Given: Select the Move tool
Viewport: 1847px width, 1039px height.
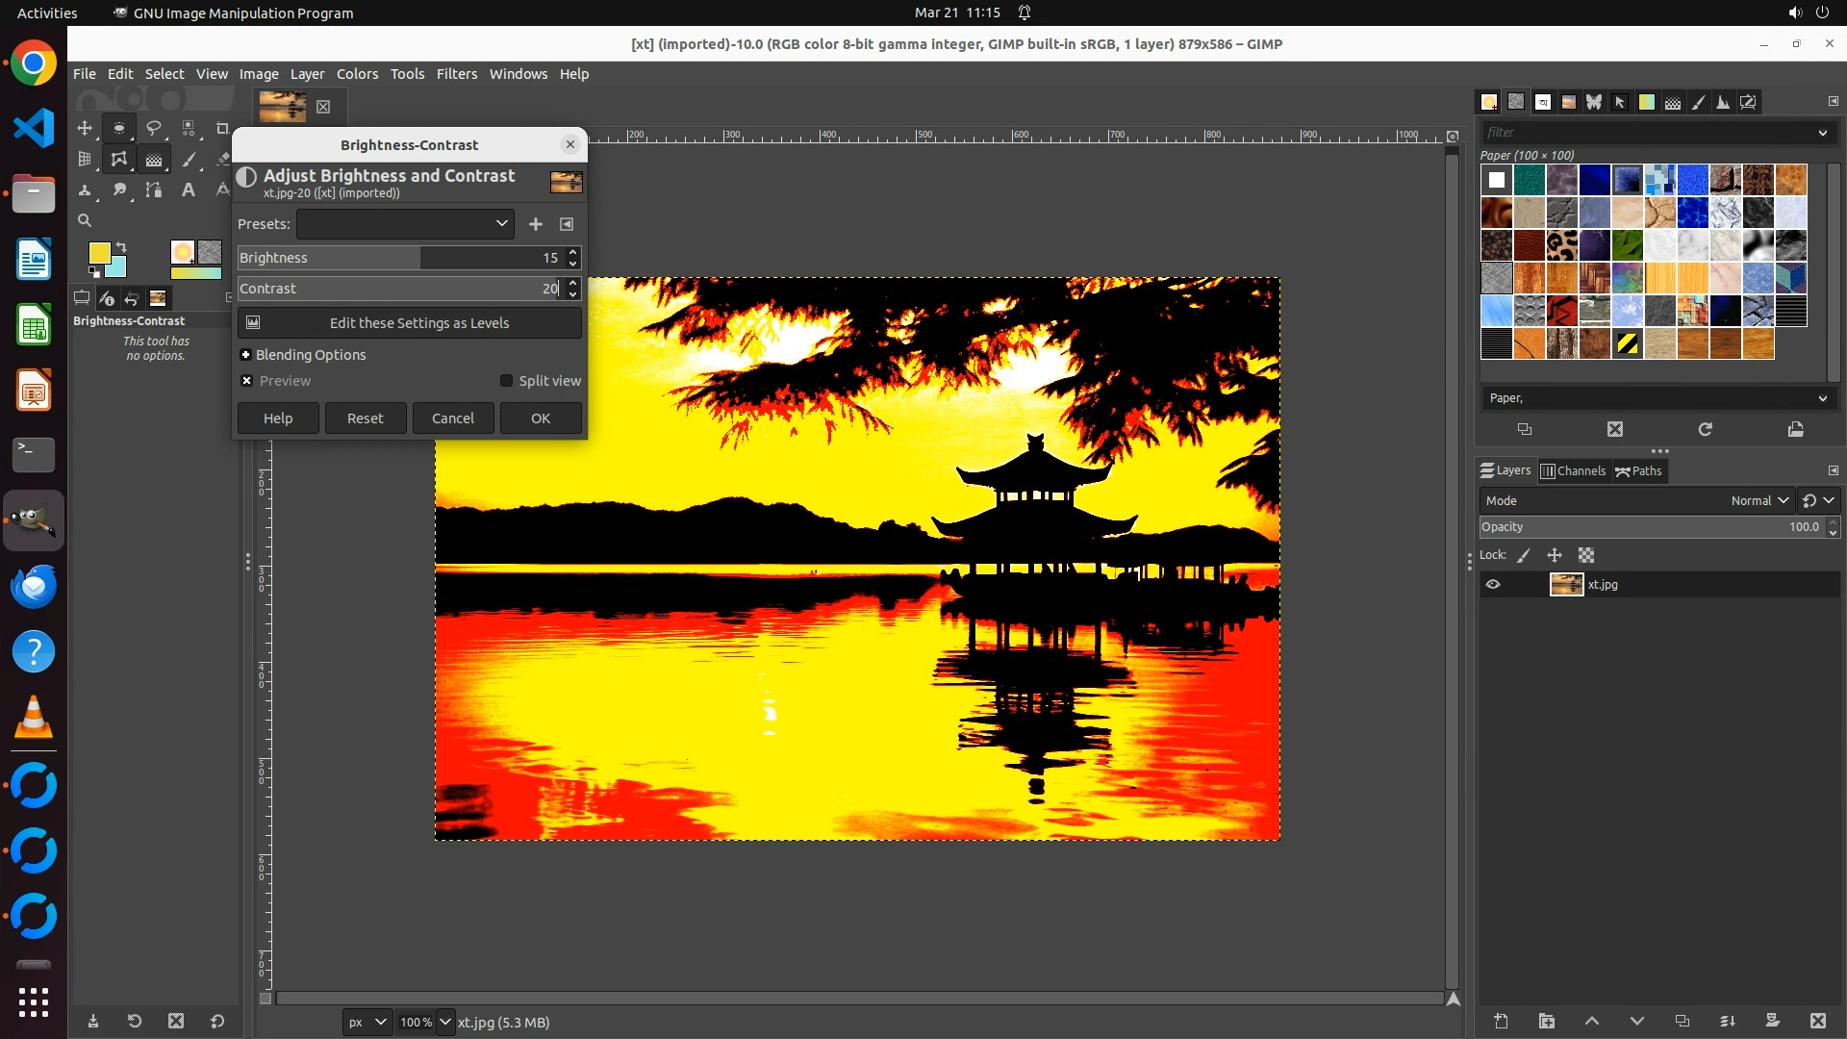Looking at the screenshot, I should click(85, 128).
